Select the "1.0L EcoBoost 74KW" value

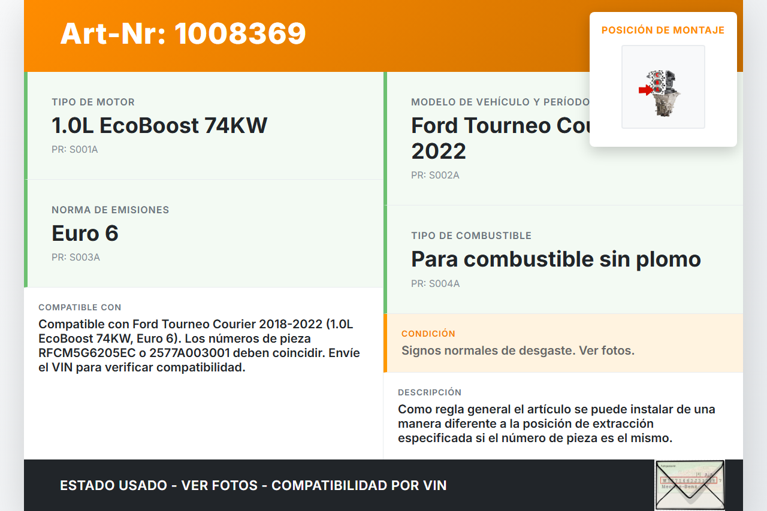click(x=159, y=125)
